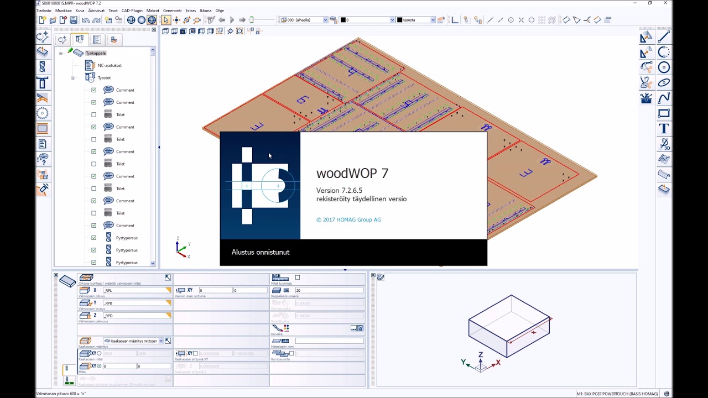Viewport: 708px width, 398px height.
Task: Redo the last undone action
Action: [96, 20]
